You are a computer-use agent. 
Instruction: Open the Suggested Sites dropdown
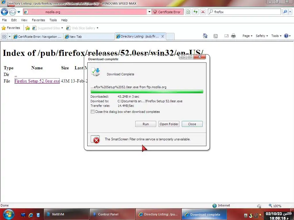pos(48,28)
